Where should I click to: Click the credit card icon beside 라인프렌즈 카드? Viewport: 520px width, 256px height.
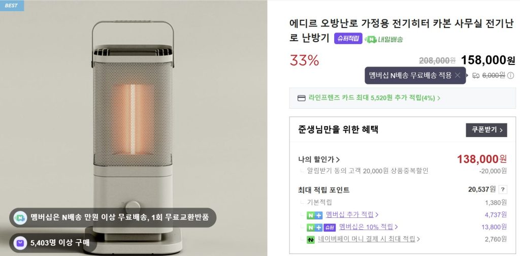[x=301, y=98]
